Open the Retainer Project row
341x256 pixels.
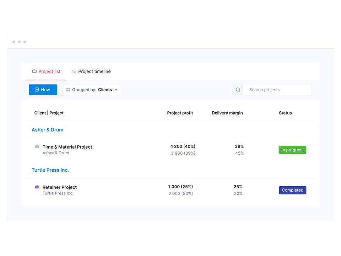[60, 187]
